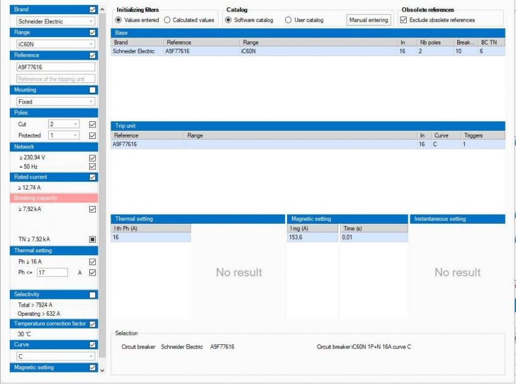
Task: Sort Trip unit table by Range header
Action: 300,135
